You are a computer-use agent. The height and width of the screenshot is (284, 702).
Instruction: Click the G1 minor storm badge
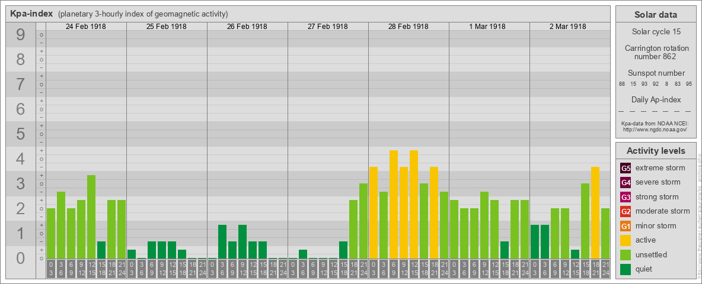(x=626, y=226)
